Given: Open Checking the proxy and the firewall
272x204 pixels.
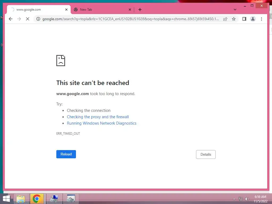Looking at the screenshot, I should click(x=98, y=117).
